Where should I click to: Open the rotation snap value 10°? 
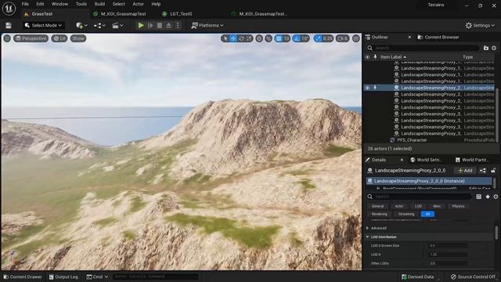[x=305, y=38]
